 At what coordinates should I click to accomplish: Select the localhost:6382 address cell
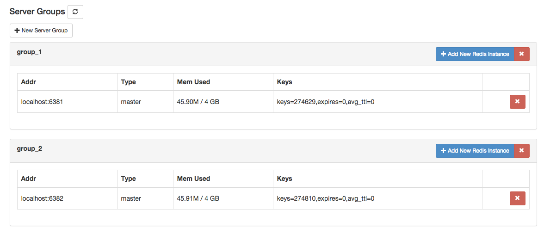(68, 198)
